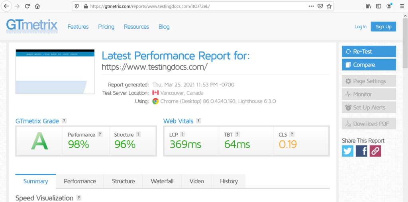Switch to the Summary tab
This screenshot has width=408, height=202.
(x=35, y=181)
